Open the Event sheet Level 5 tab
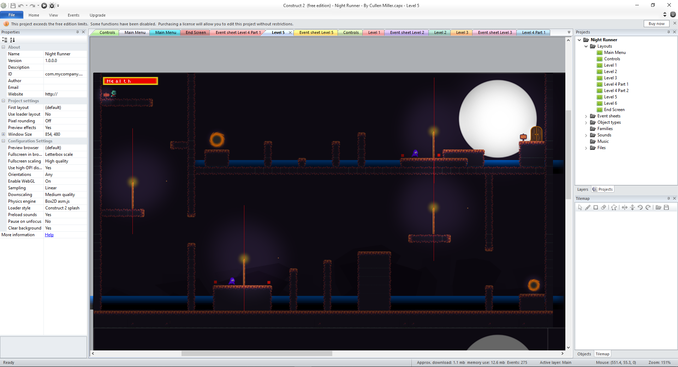This screenshot has height=367, width=678. [316, 32]
